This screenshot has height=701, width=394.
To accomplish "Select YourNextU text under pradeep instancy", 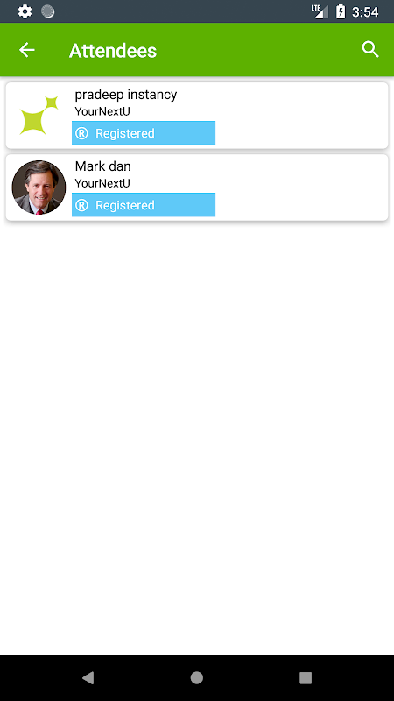I will (x=102, y=111).
